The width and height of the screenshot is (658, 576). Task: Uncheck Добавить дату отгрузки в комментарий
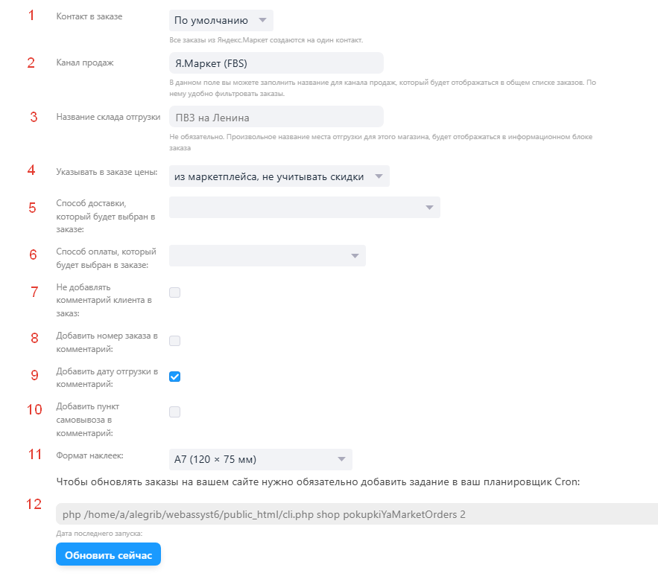pyautogui.click(x=174, y=377)
